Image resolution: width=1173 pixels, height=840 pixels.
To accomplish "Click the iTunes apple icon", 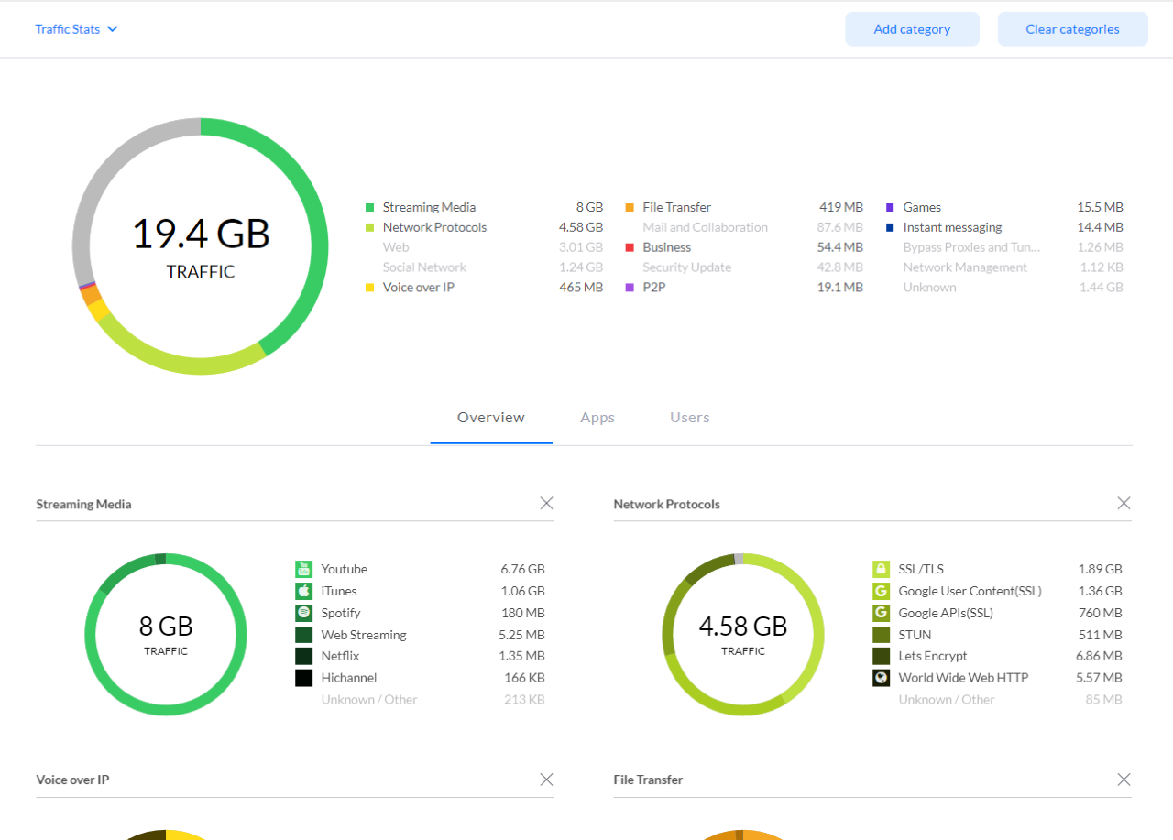I will coord(303,591).
